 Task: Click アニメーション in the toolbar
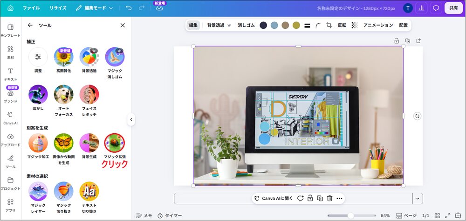(x=378, y=26)
